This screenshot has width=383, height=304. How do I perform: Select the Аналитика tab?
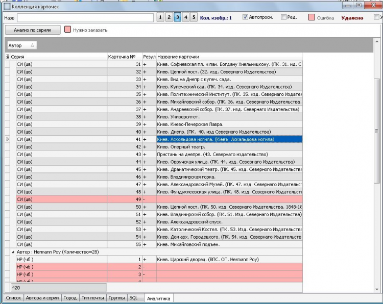159,298
